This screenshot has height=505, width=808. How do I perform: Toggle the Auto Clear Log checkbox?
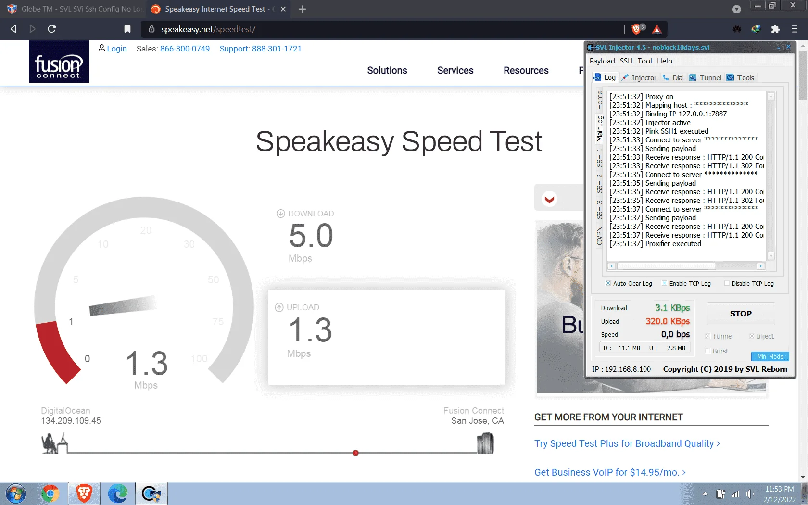pyautogui.click(x=608, y=283)
